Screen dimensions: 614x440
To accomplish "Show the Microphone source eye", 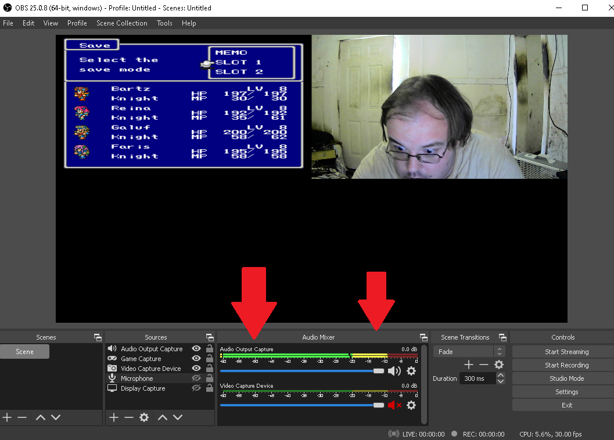I will [196, 378].
